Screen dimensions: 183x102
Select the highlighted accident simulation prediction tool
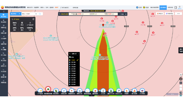point(48,90)
